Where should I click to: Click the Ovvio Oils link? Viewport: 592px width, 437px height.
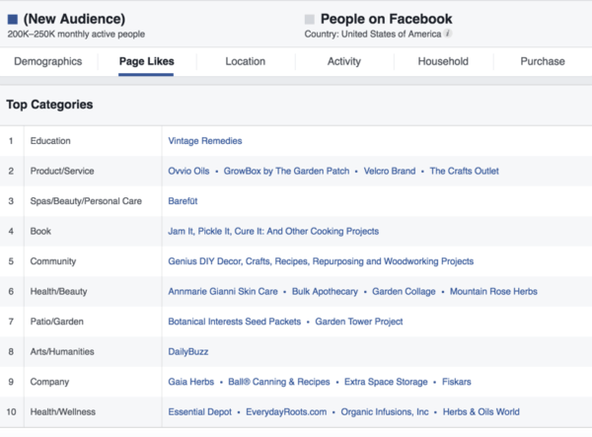[188, 171]
